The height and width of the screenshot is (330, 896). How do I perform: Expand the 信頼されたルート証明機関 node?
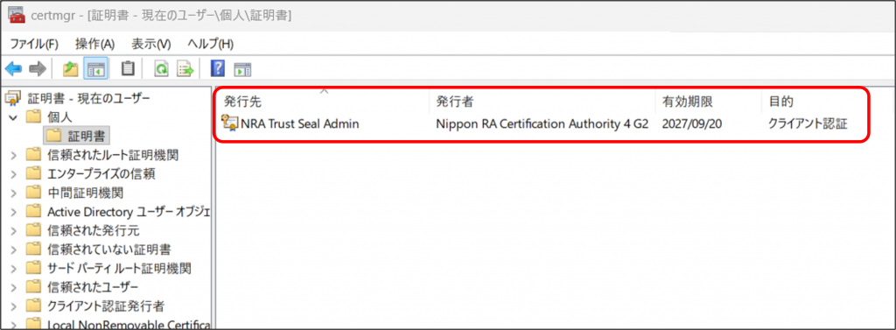coord(14,154)
